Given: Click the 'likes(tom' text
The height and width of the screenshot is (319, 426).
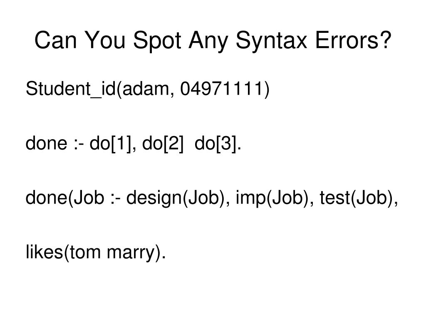Looking at the screenshot, I should (x=63, y=252).
